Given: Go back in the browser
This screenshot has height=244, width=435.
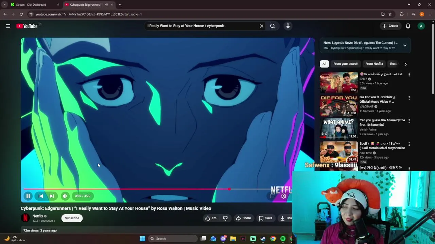Looking at the screenshot, I should pyautogui.click(x=5, y=14).
